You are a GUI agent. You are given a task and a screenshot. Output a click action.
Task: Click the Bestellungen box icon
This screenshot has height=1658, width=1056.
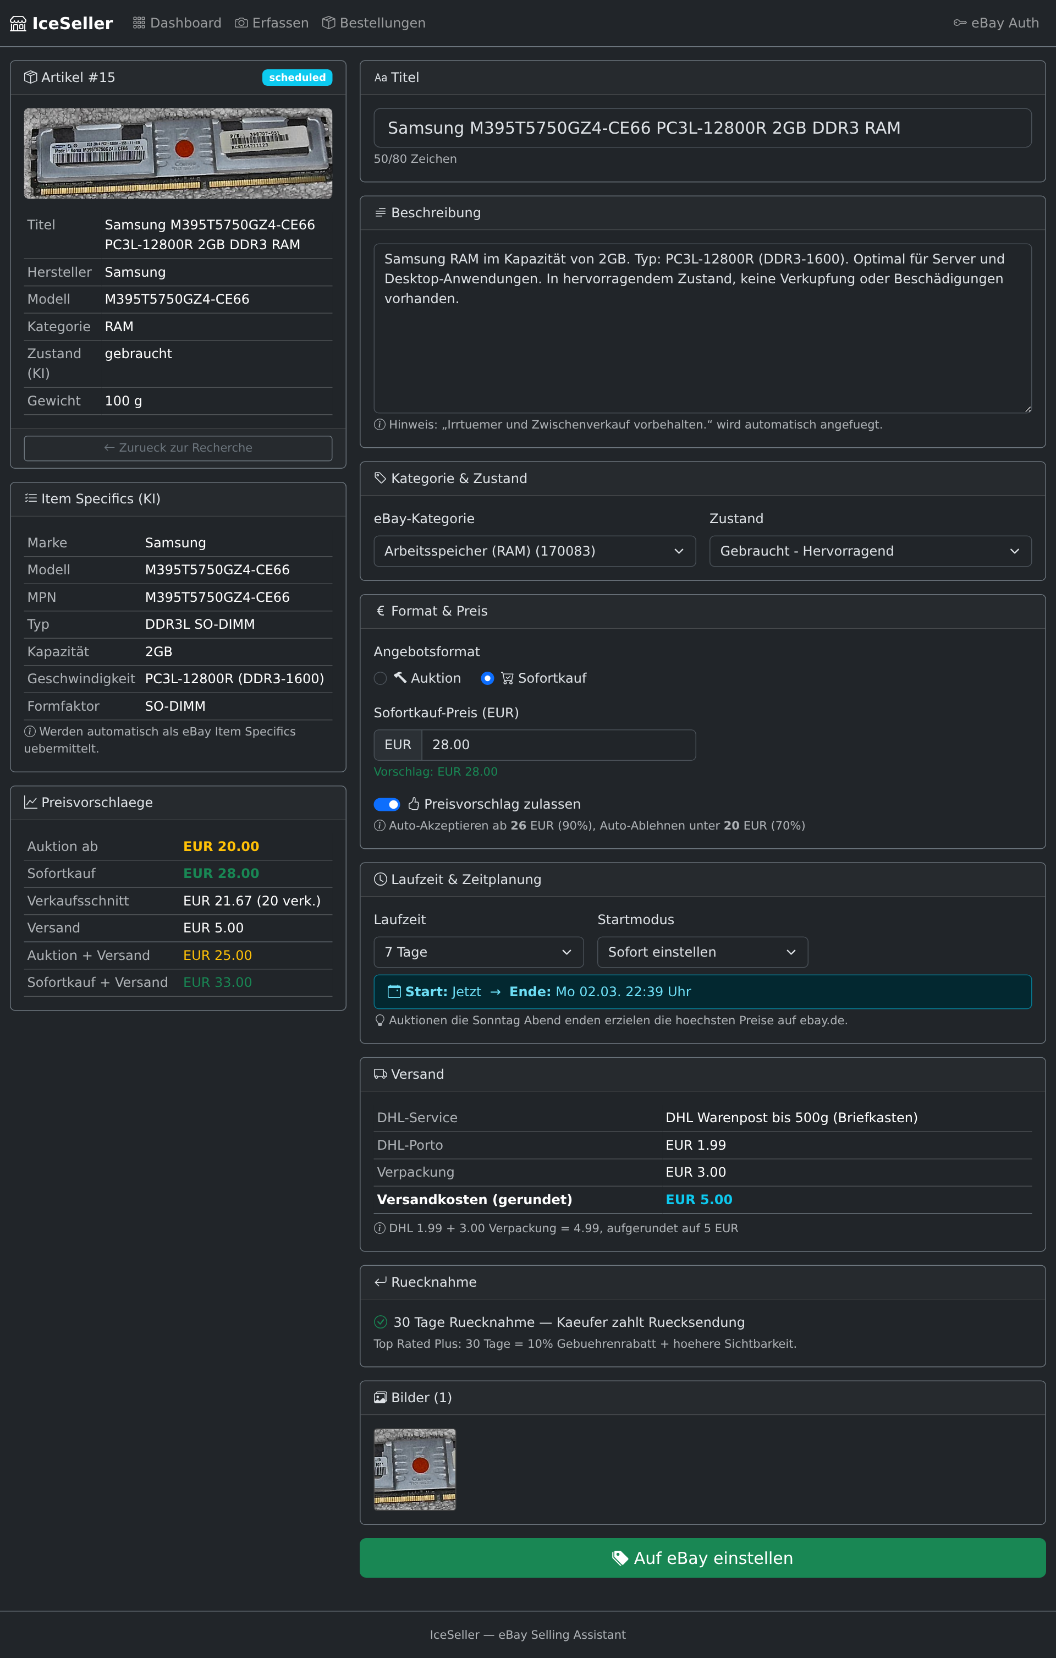328,23
